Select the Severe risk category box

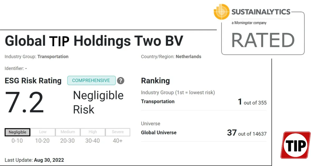pyautogui.click(x=118, y=132)
